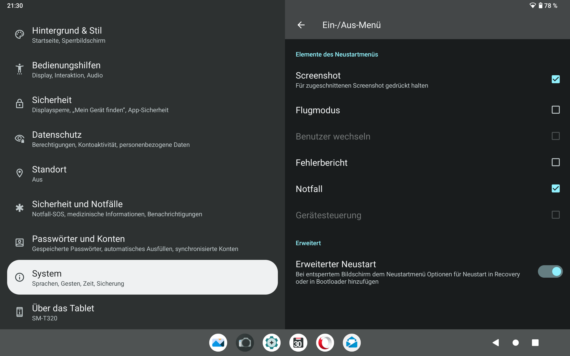Tap the back arrow in Ein-/Aus-Menü header

pos(301,25)
